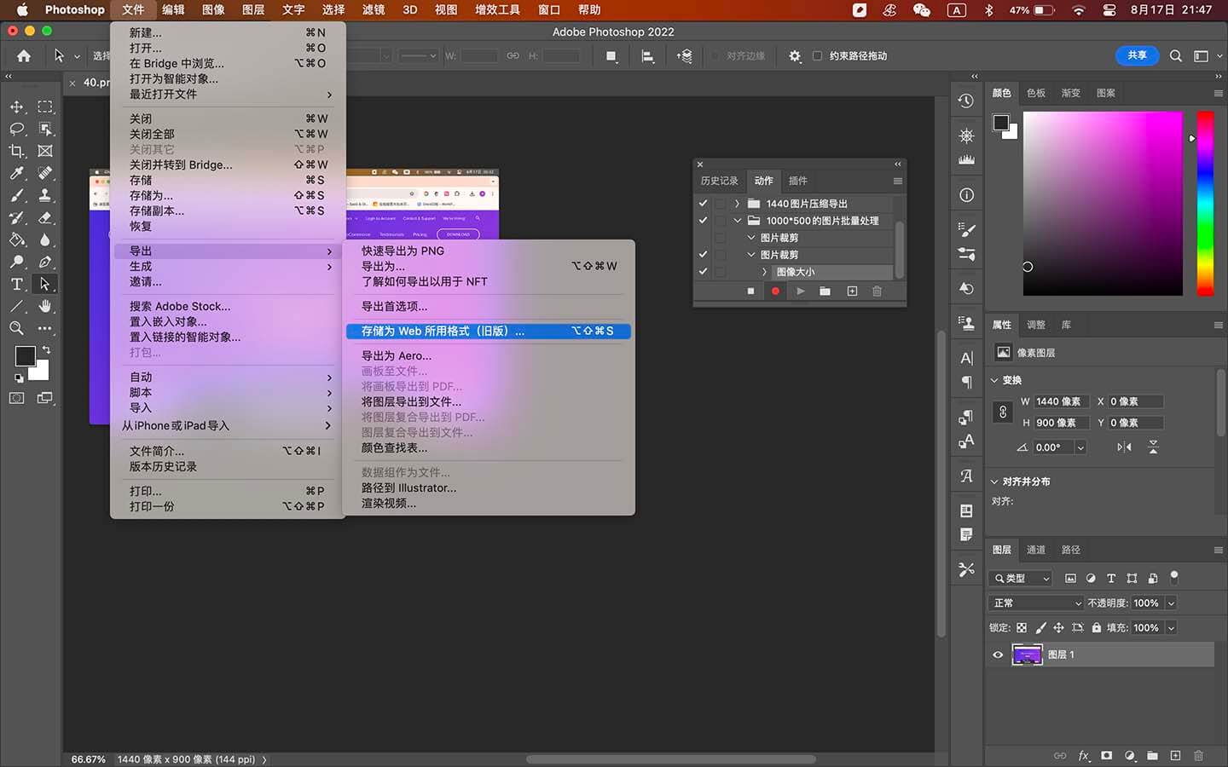
Task: Select the Paint Bucket tool
Action: click(16, 239)
